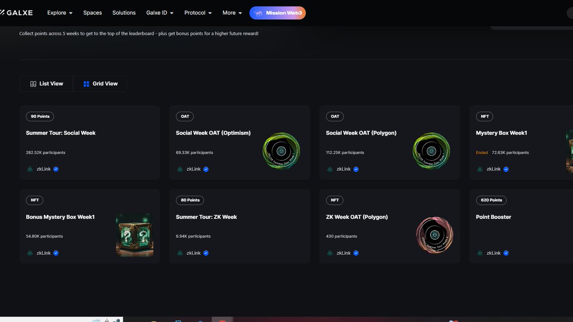Click the ZK Week OAT pink ring thumbnail

[x=435, y=235]
